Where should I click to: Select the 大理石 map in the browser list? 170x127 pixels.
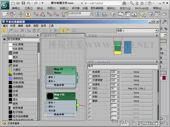click(23, 70)
